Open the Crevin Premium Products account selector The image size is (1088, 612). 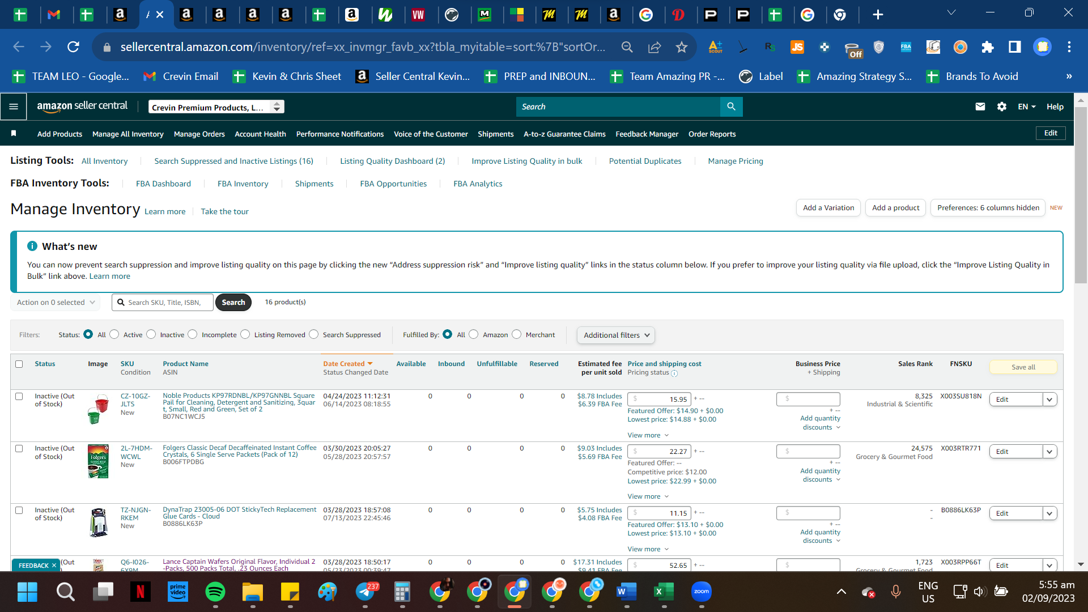(216, 107)
